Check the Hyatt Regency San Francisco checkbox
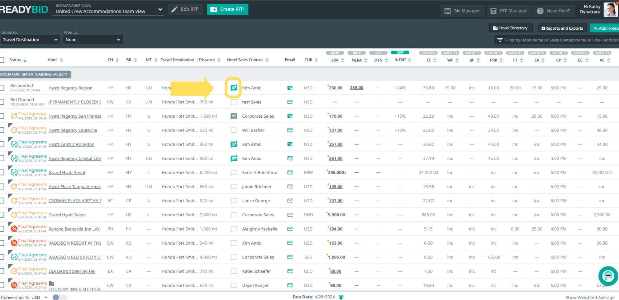Screen dimensions: 619x300 click(2, 116)
